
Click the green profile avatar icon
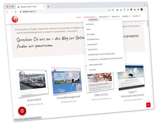(x=142, y=9)
